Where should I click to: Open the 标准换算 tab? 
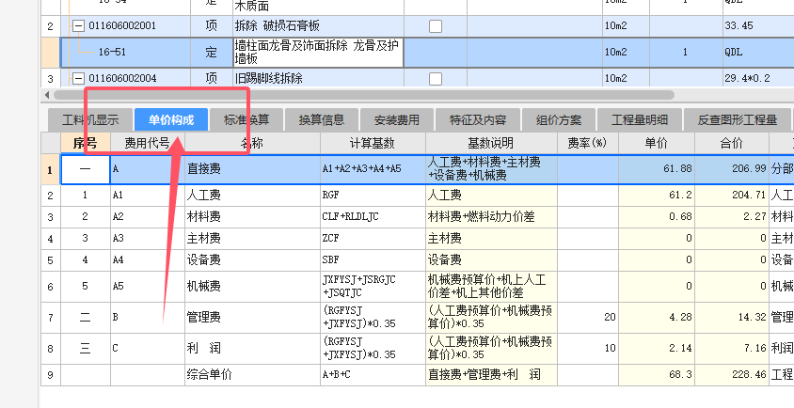(x=246, y=120)
